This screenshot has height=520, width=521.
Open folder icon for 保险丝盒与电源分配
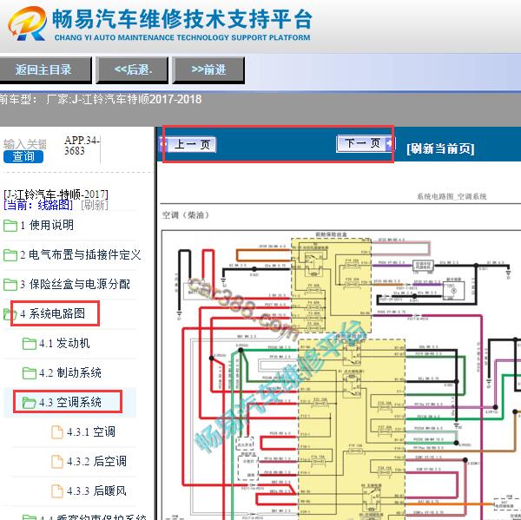pyautogui.click(x=10, y=285)
